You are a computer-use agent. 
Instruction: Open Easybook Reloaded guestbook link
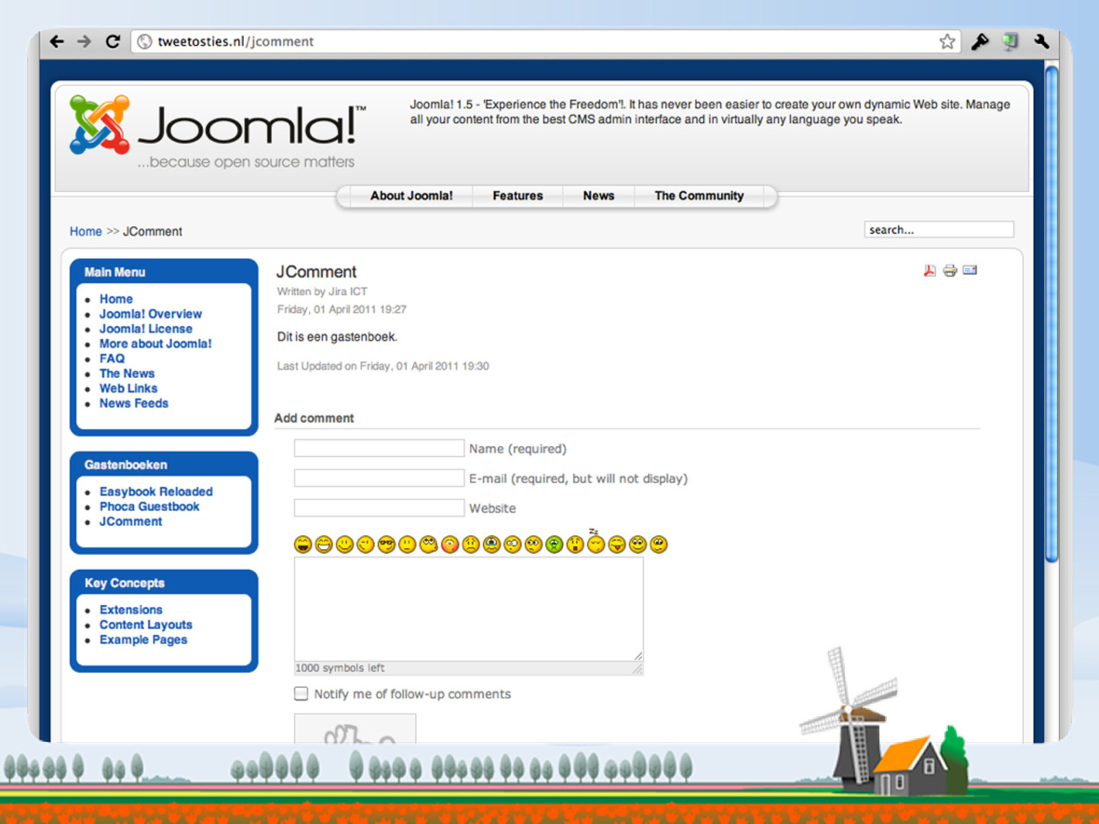(x=156, y=492)
